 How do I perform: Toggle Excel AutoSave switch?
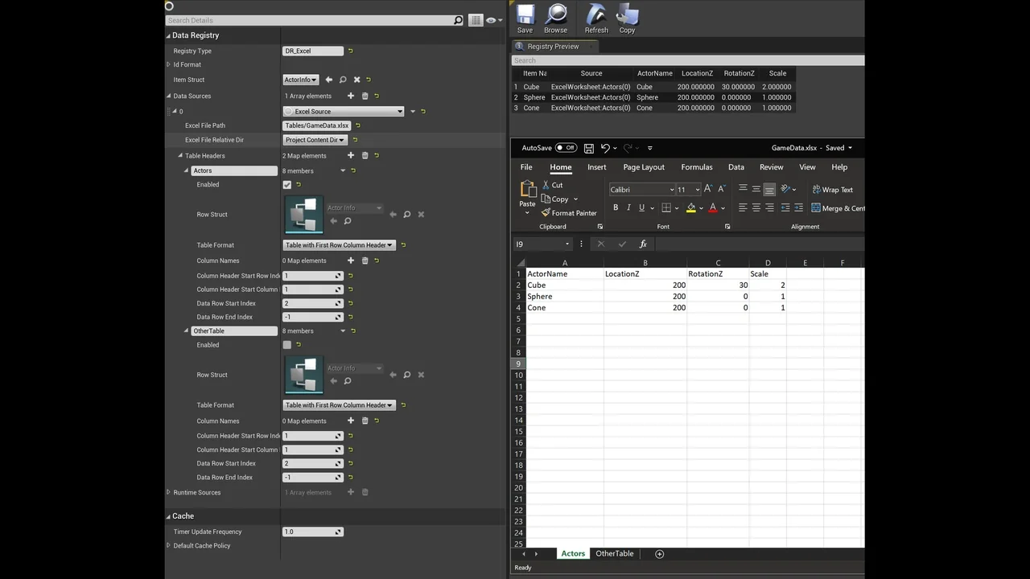tap(566, 148)
